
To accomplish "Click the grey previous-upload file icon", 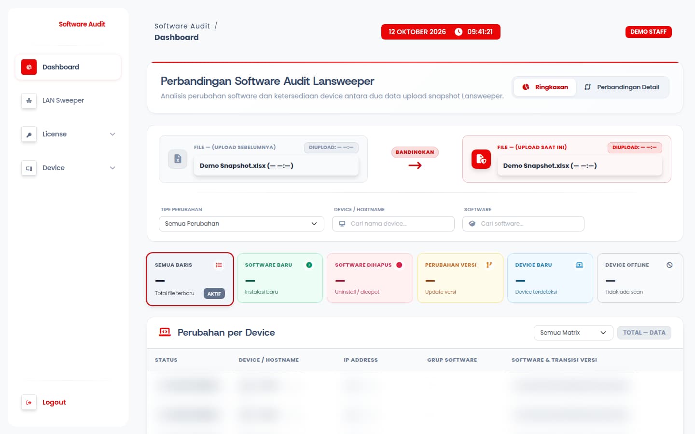I will point(178,159).
